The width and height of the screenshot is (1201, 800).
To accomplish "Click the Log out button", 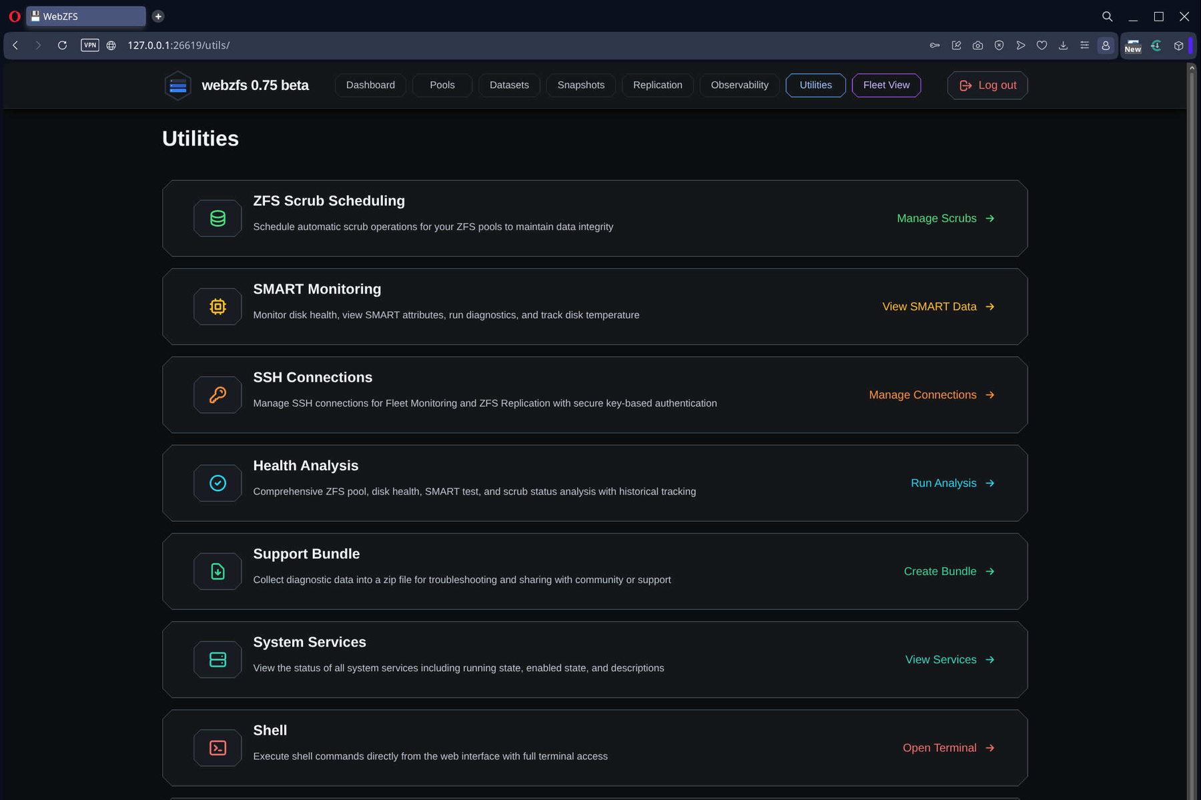I will 987,85.
